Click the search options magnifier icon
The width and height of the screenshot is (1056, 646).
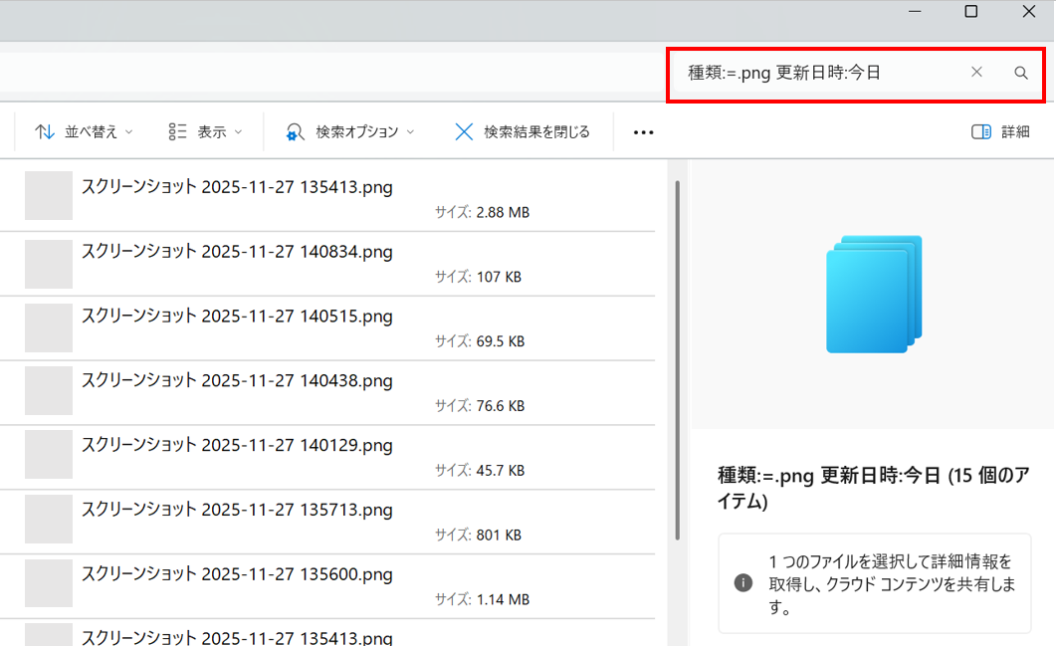coord(295,132)
